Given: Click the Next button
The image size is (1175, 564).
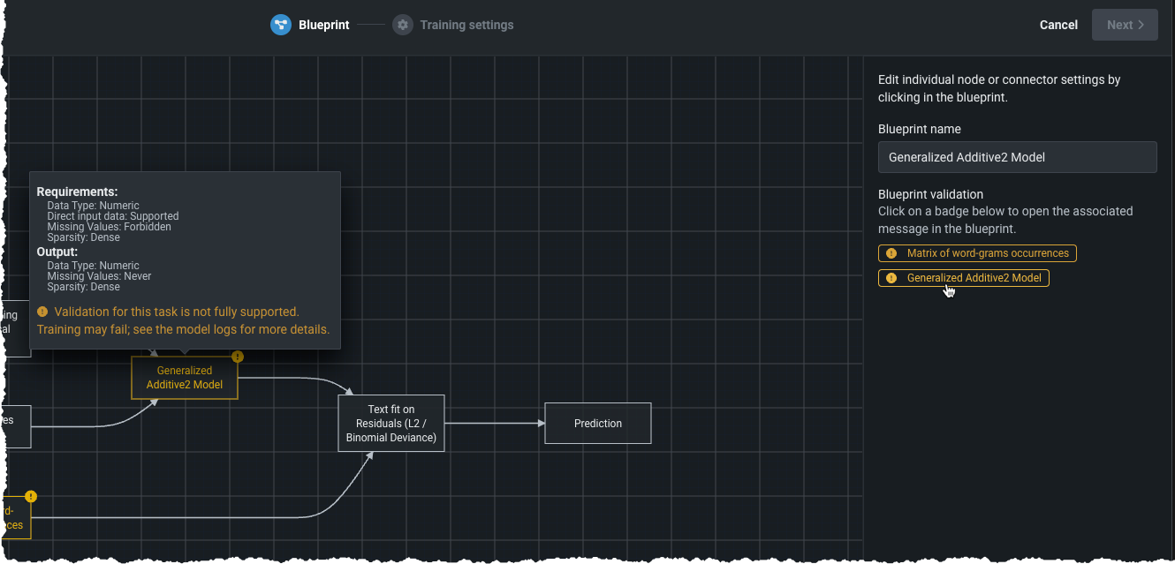Looking at the screenshot, I should click(1125, 25).
